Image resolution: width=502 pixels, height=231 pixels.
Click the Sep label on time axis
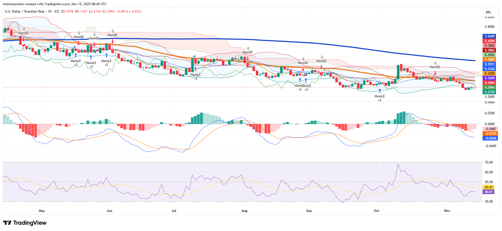click(309, 211)
